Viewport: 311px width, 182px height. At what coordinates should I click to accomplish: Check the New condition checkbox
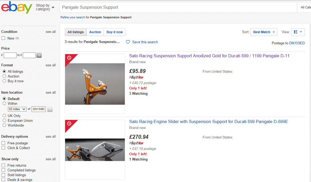(x=3, y=38)
